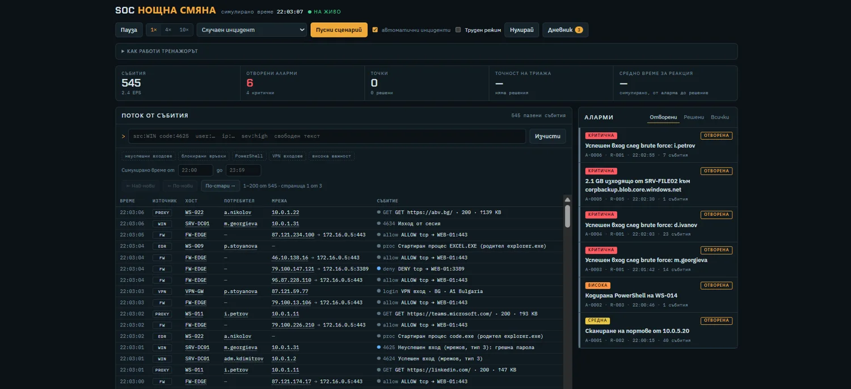Click the event table scrollbar thumb
The image size is (851, 389).
[567, 216]
